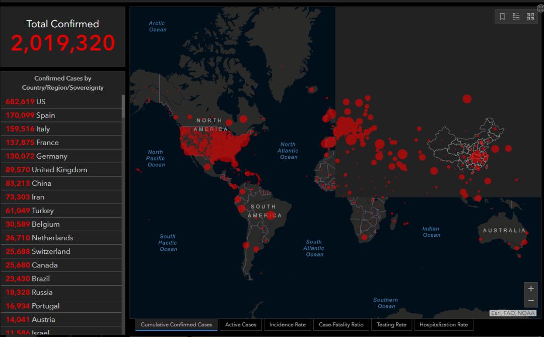The height and width of the screenshot is (337, 544).
Task: Click the Indian Ocean map label
Action: point(431,232)
